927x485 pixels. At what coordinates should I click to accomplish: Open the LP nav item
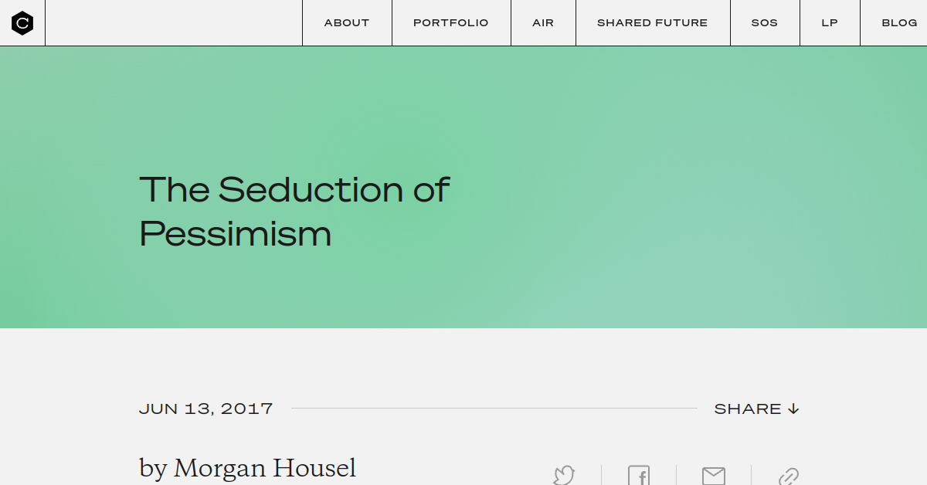pyautogui.click(x=830, y=23)
